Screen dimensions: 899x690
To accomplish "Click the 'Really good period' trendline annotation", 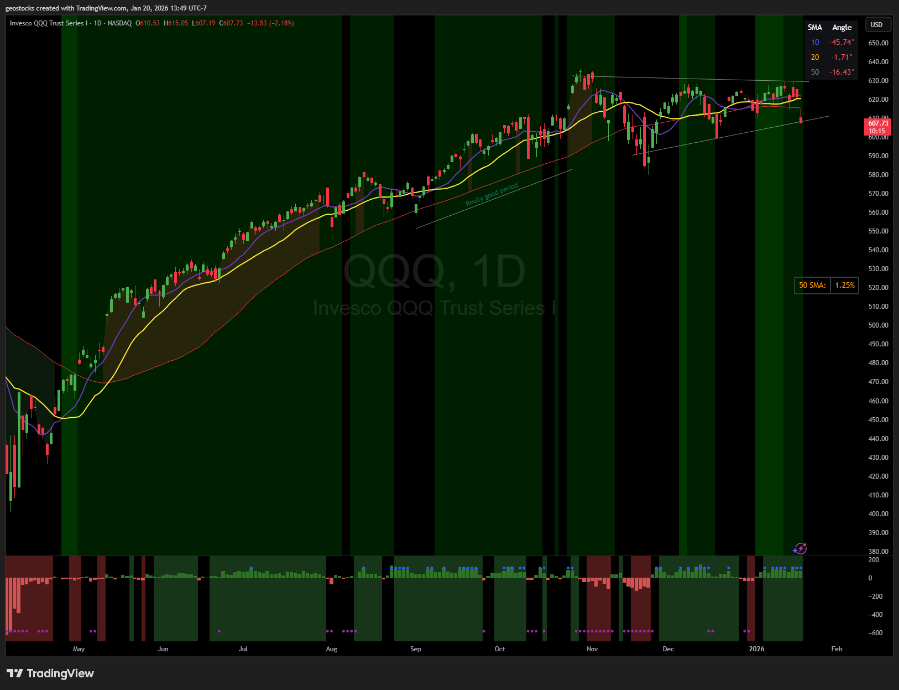I will click(x=492, y=194).
